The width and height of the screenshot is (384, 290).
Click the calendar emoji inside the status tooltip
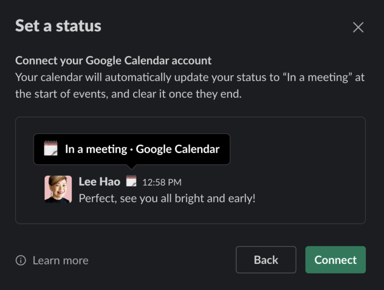point(50,148)
